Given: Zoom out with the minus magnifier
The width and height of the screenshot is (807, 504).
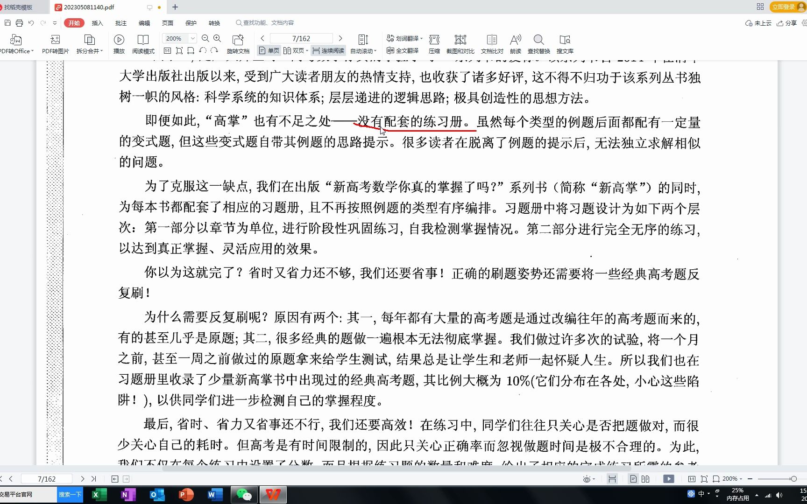Looking at the screenshot, I should click(x=205, y=38).
